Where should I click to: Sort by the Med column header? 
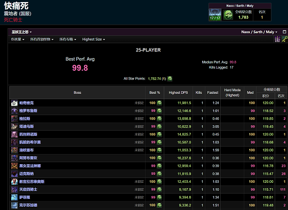(250, 93)
